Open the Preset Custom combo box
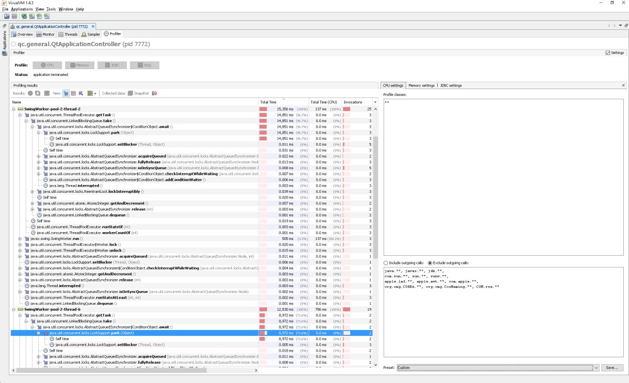This screenshot has height=383, width=629. pyautogui.click(x=497, y=368)
